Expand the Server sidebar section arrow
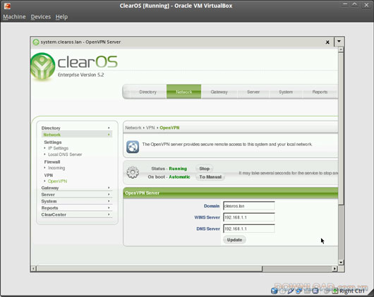 point(109,195)
